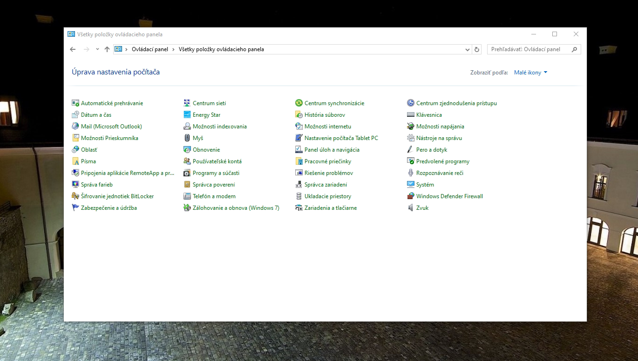
Task: Click the Energy Star icon
Action: tap(187, 115)
